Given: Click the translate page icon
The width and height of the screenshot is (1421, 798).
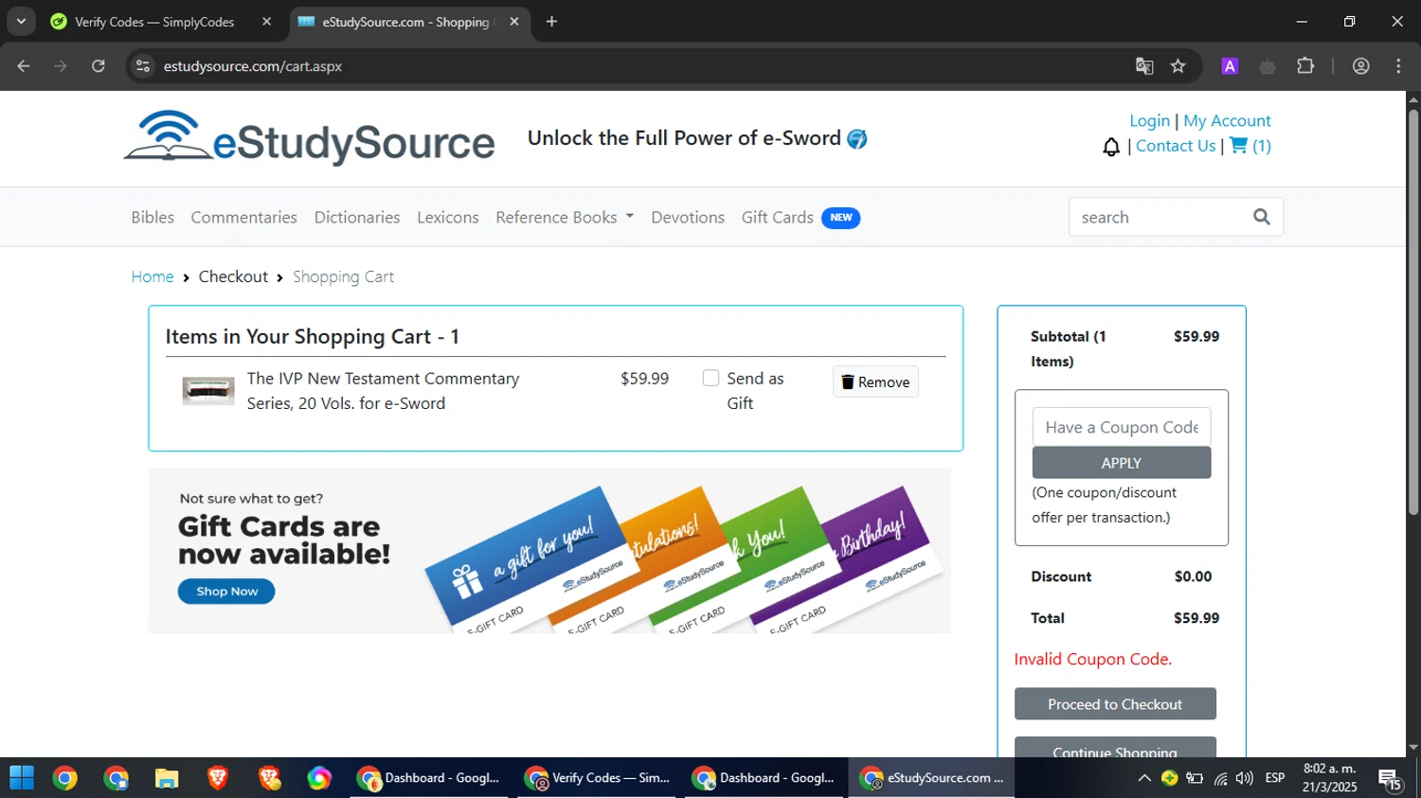Looking at the screenshot, I should coord(1144,66).
